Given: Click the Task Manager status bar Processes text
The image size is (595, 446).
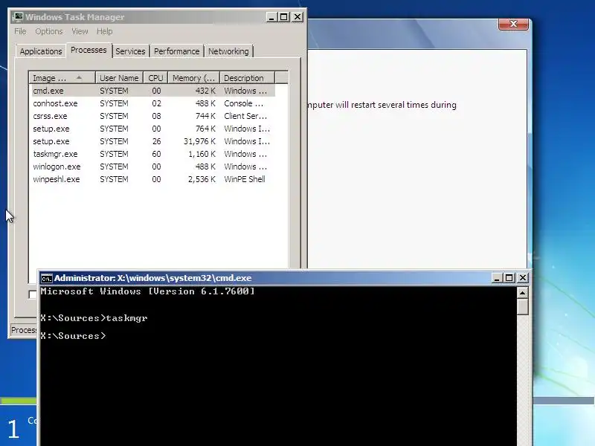Looking at the screenshot, I should pos(24,330).
